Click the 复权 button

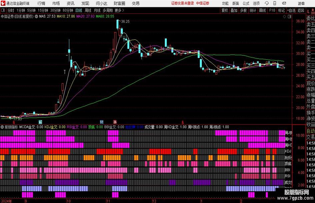225,10
